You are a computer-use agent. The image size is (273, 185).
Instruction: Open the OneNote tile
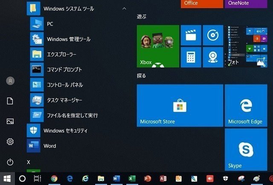[246, 4]
